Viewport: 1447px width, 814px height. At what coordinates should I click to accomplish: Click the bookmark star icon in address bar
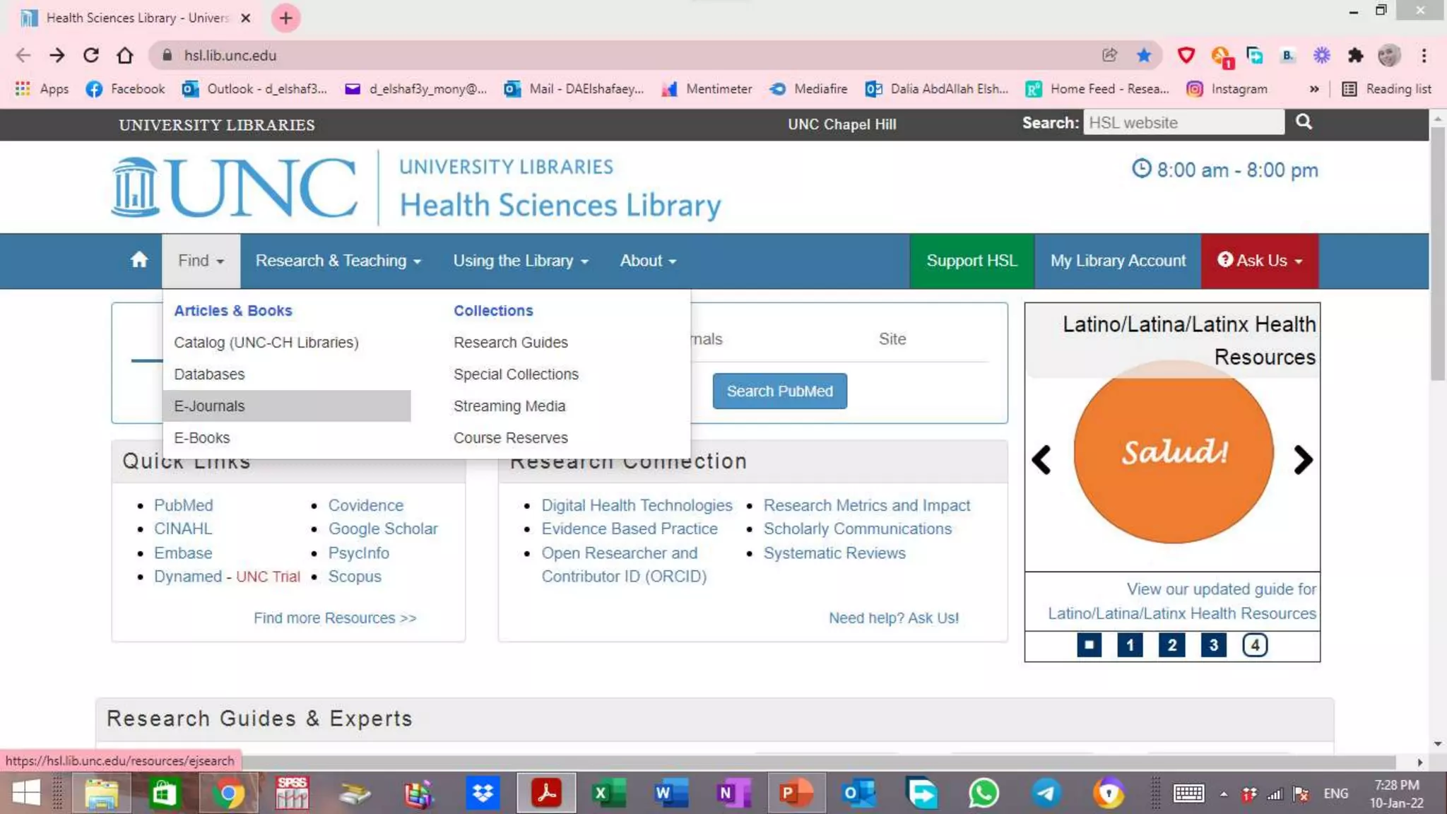[x=1144, y=55]
